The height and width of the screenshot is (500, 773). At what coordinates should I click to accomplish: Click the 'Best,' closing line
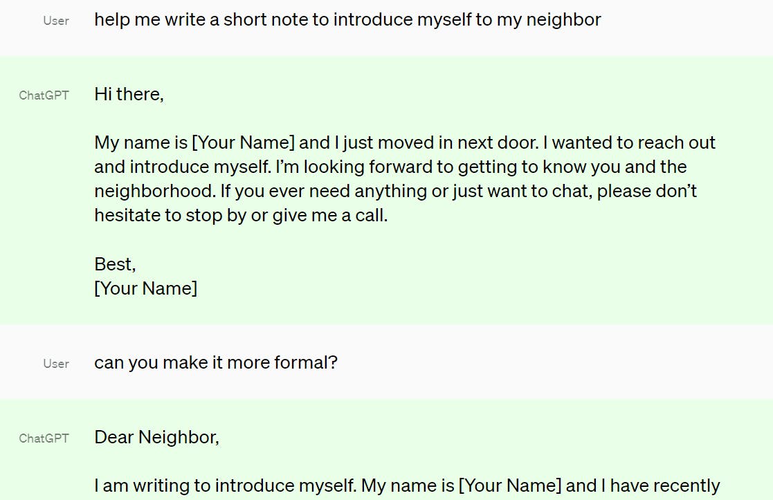[x=115, y=264]
